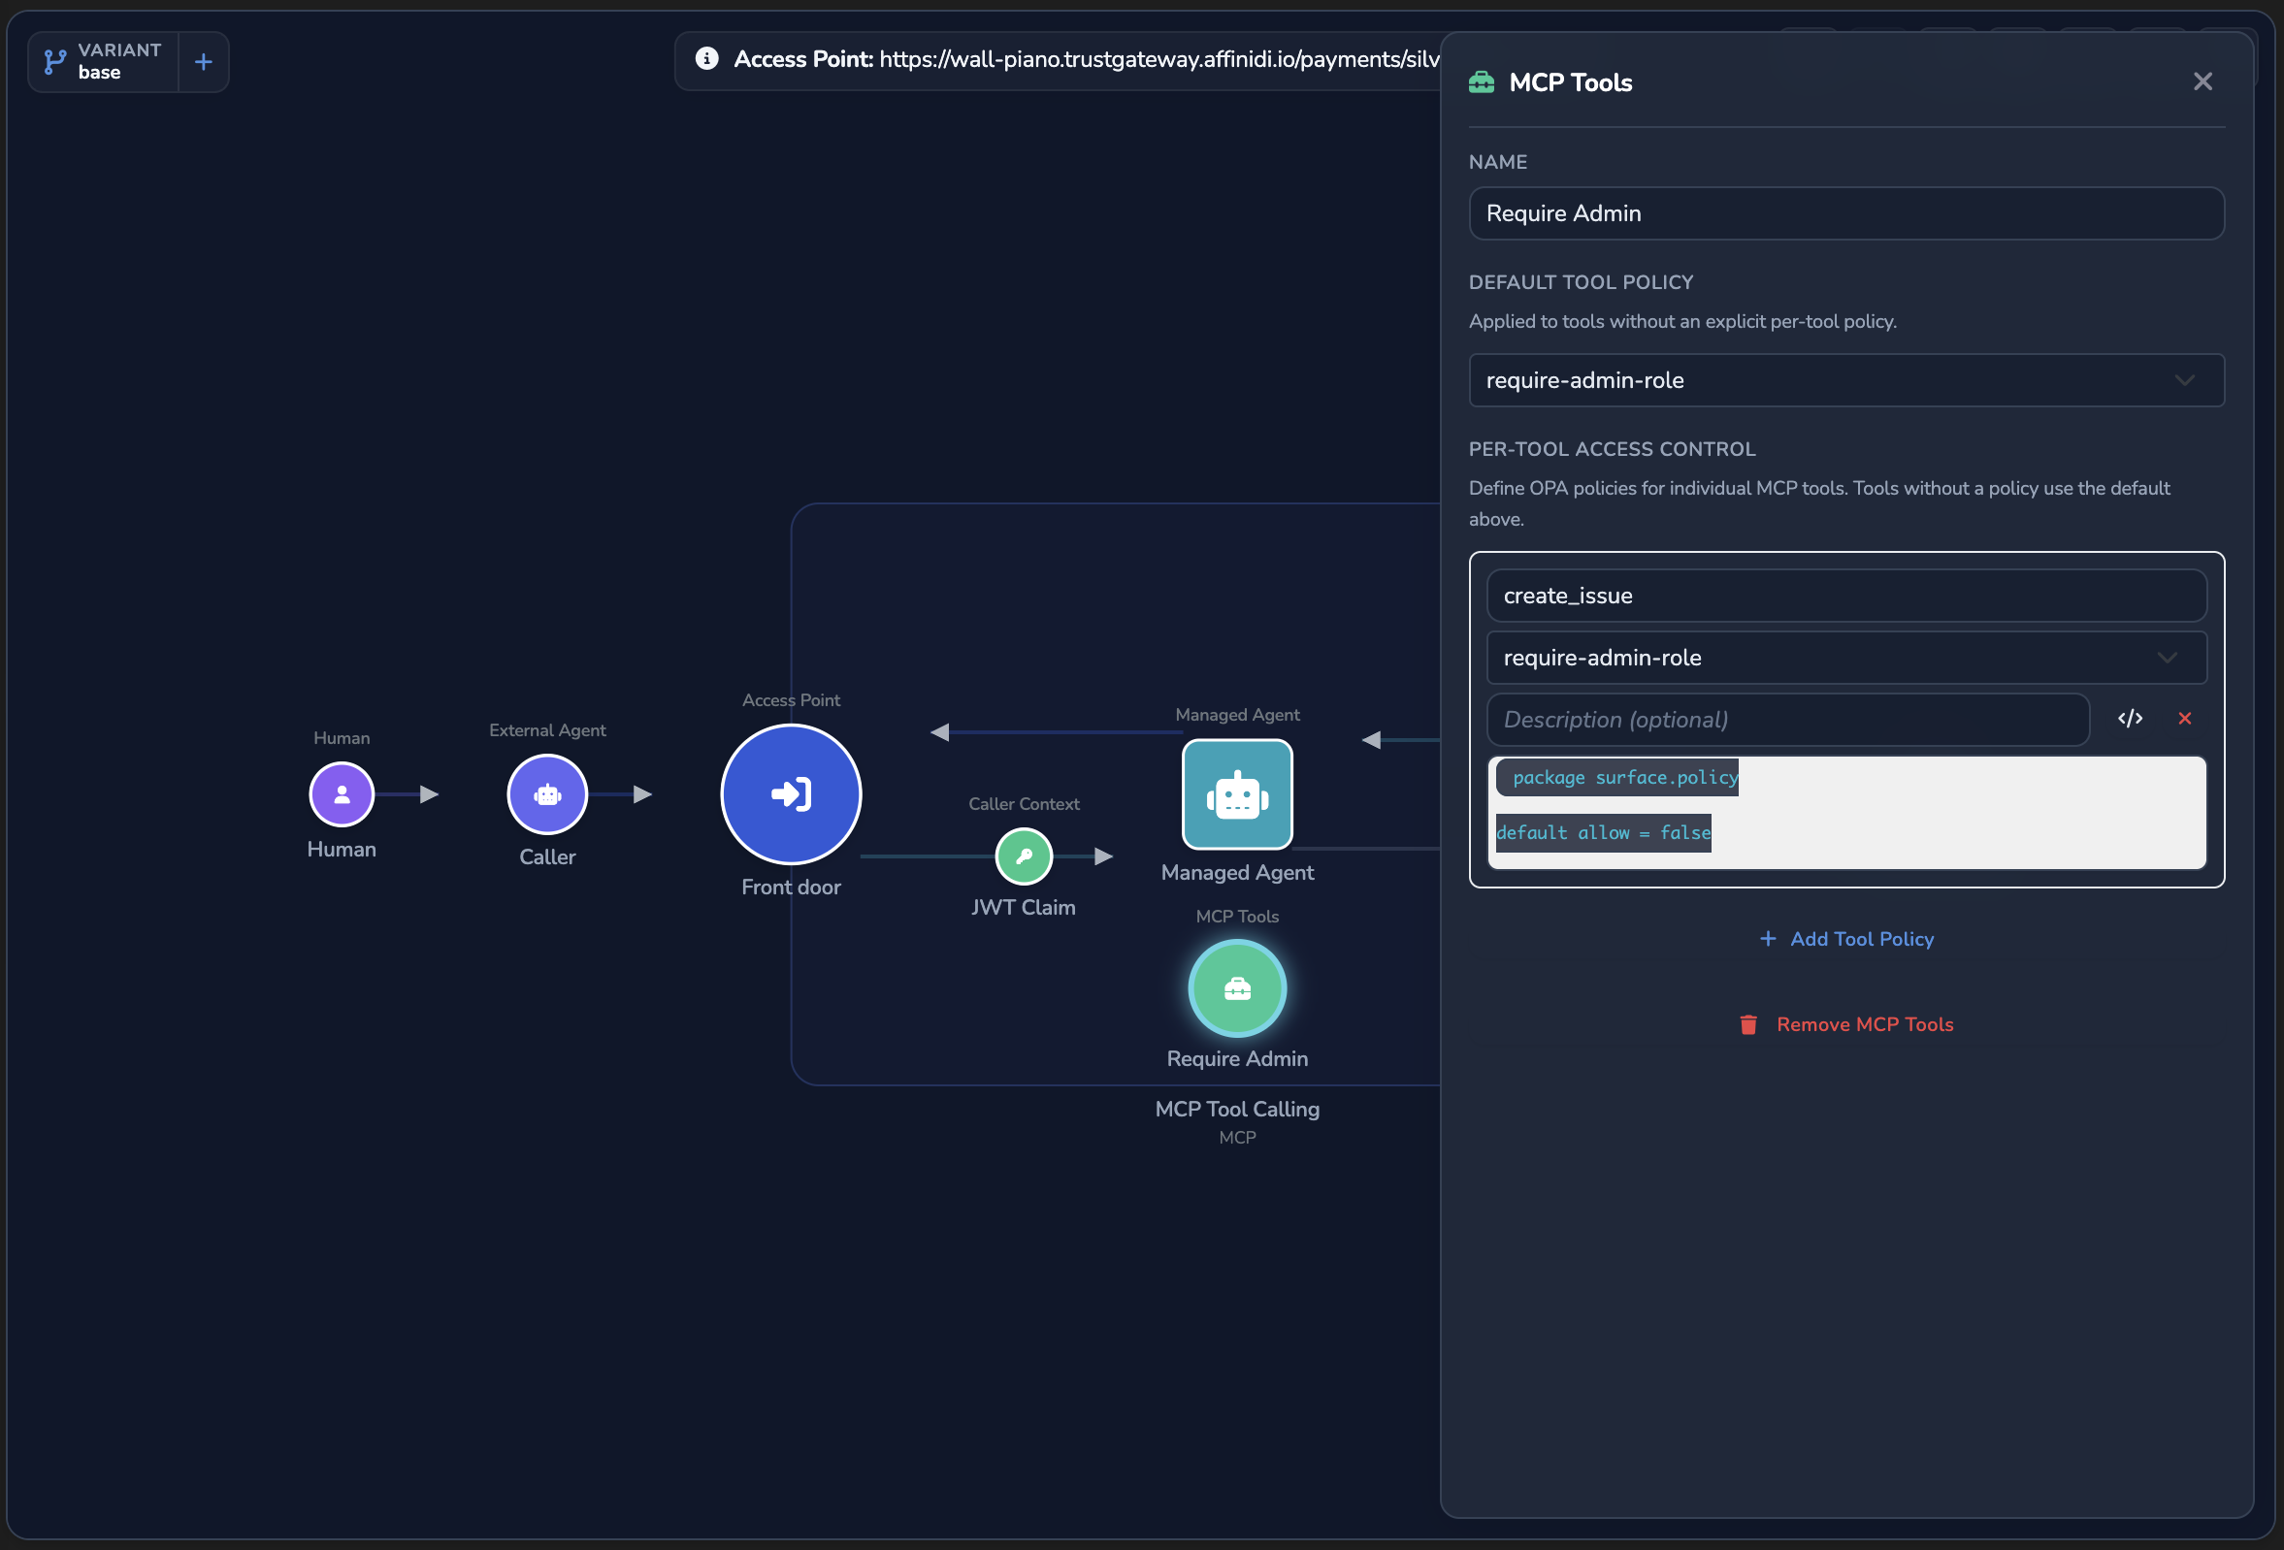The image size is (2284, 1550).
Task: Open the VARIANT base selector
Action: pos(103,62)
